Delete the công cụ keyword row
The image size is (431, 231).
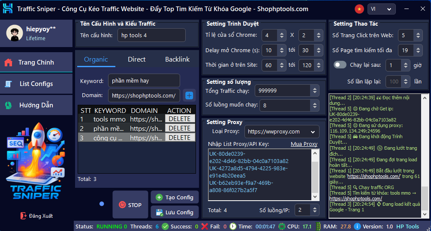(180, 138)
